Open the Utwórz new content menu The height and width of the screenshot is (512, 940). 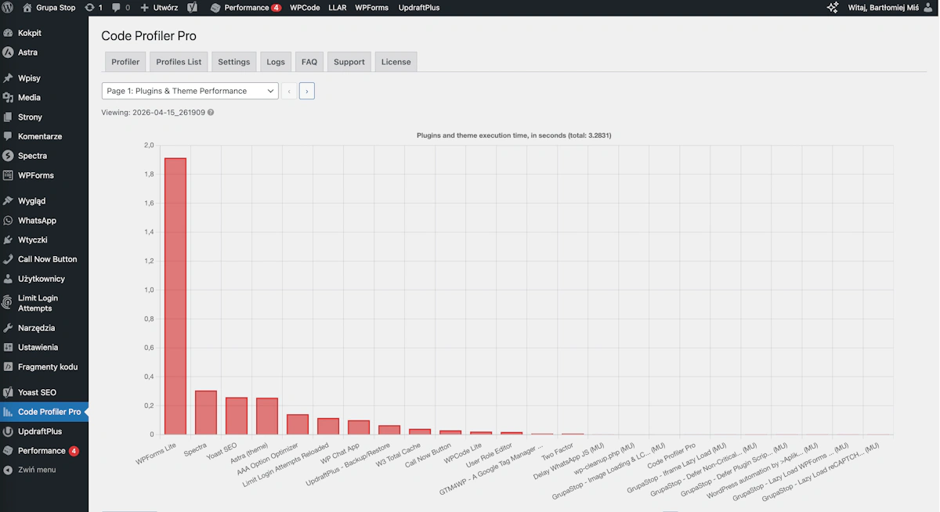point(159,8)
